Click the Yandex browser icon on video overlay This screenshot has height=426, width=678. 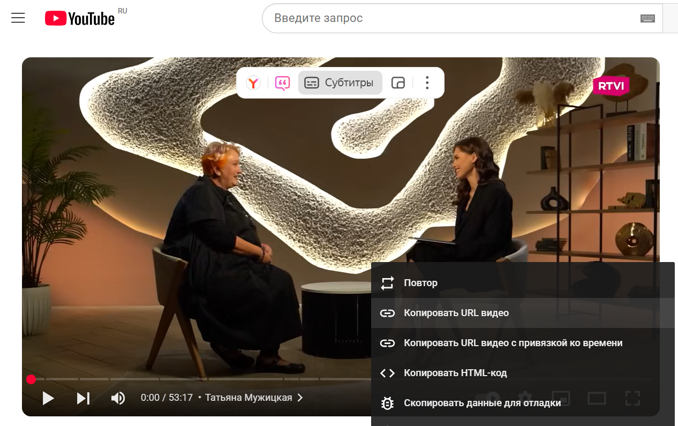pos(253,83)
